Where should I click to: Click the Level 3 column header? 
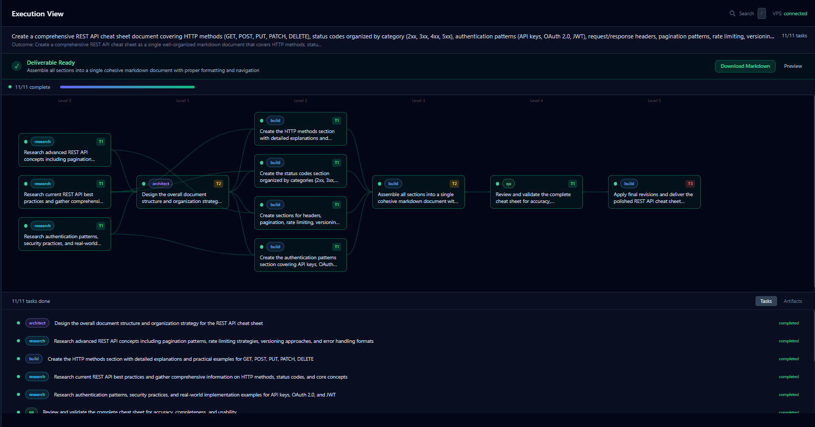point(419,100)
